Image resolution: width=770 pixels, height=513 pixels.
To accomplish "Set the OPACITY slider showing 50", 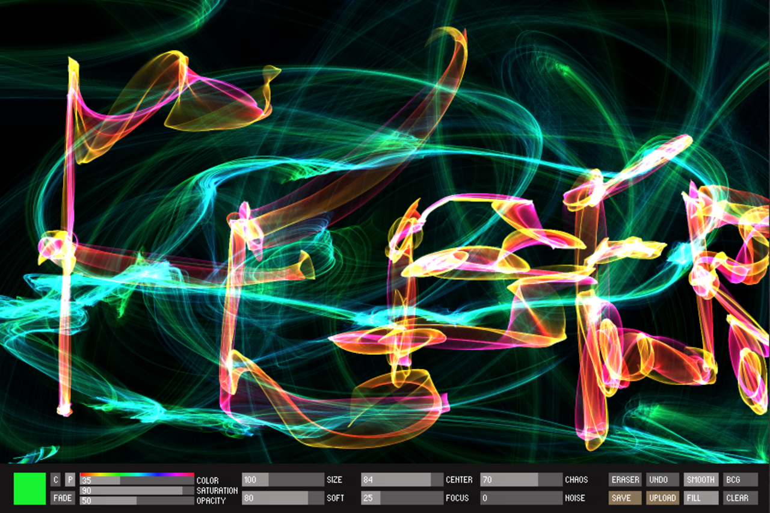I will click(x=137, y=500).
